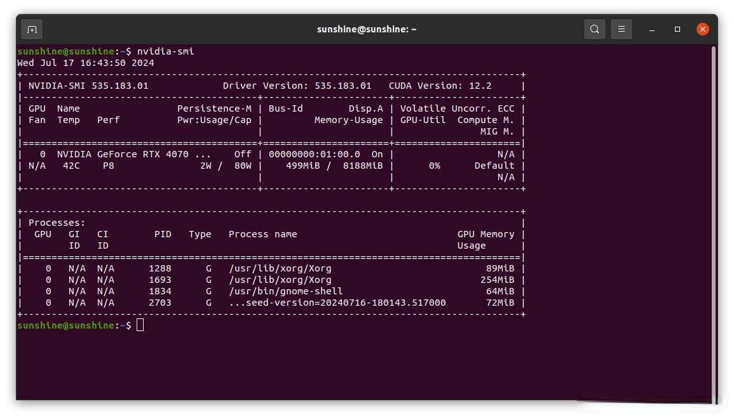Click the GPU utilization 0%

tap(435, 166)
